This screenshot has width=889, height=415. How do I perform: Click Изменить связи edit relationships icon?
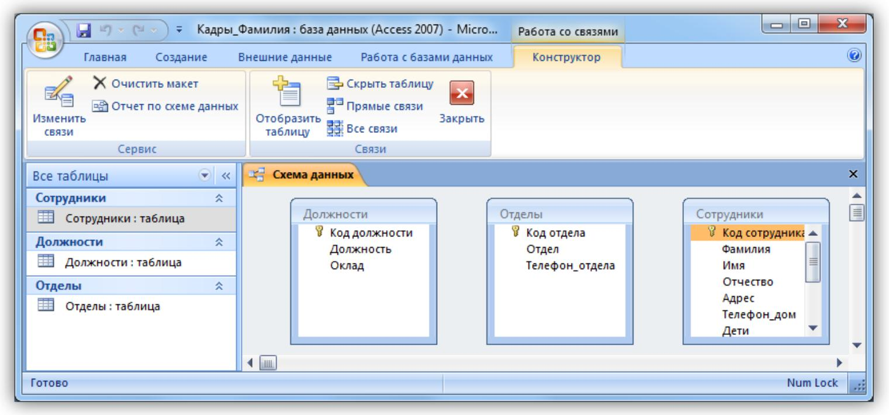[59, 106]
